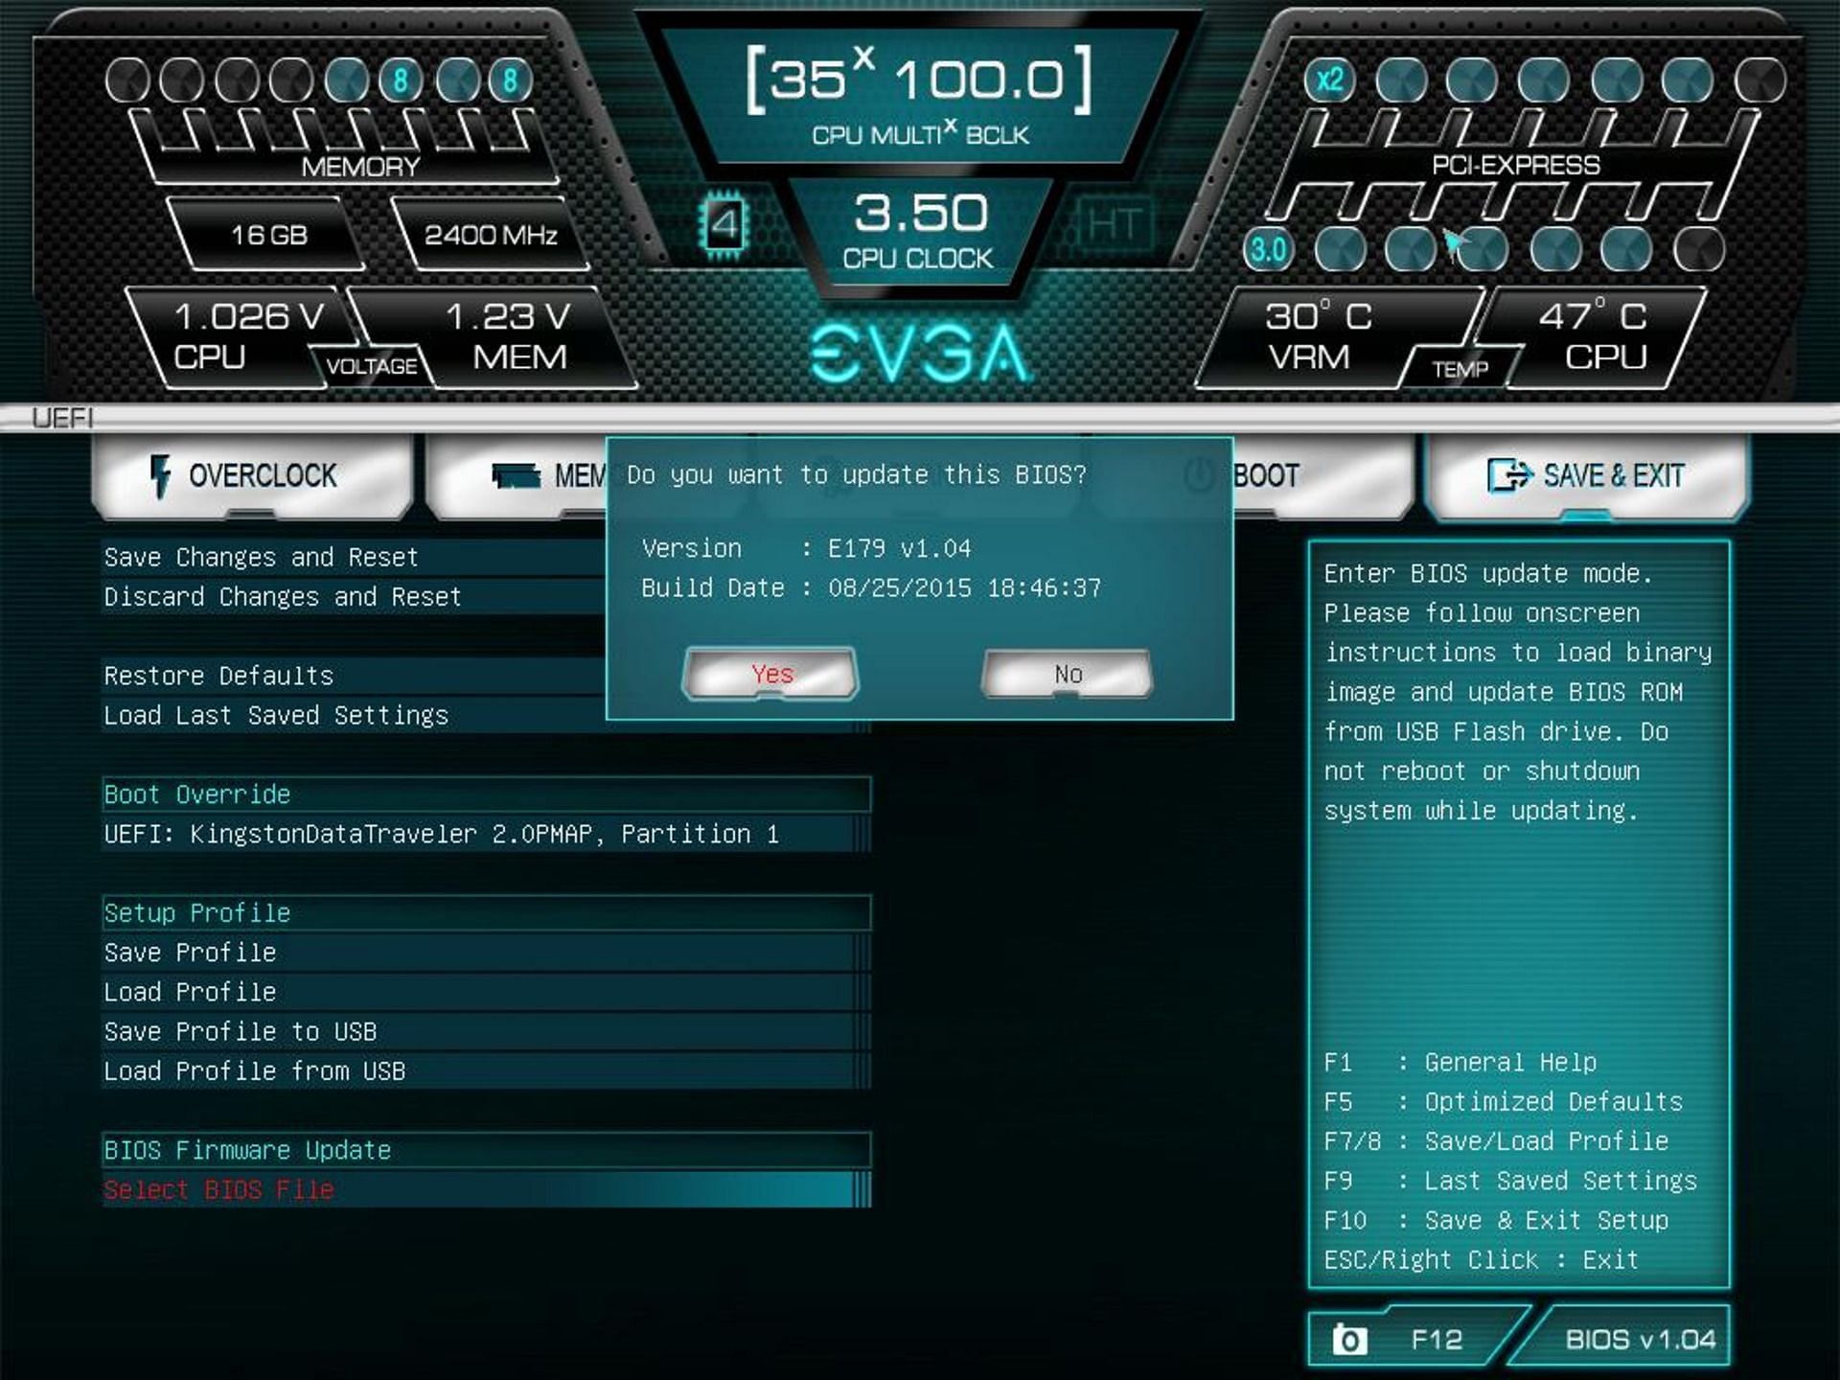The image size is (1840, 1380).
Task: Open the OVERCLOCK tab
Action: pos(253,476)
